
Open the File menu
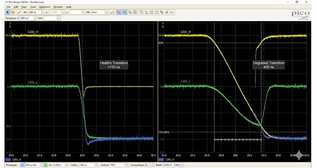click(x=8, y=7)
